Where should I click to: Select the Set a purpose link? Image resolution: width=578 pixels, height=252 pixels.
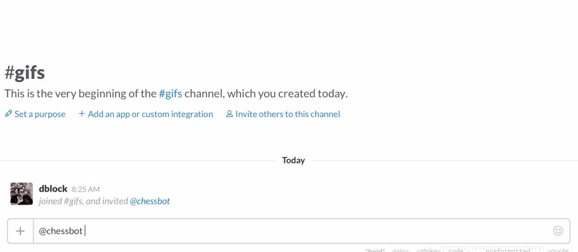tap(40, 114)
